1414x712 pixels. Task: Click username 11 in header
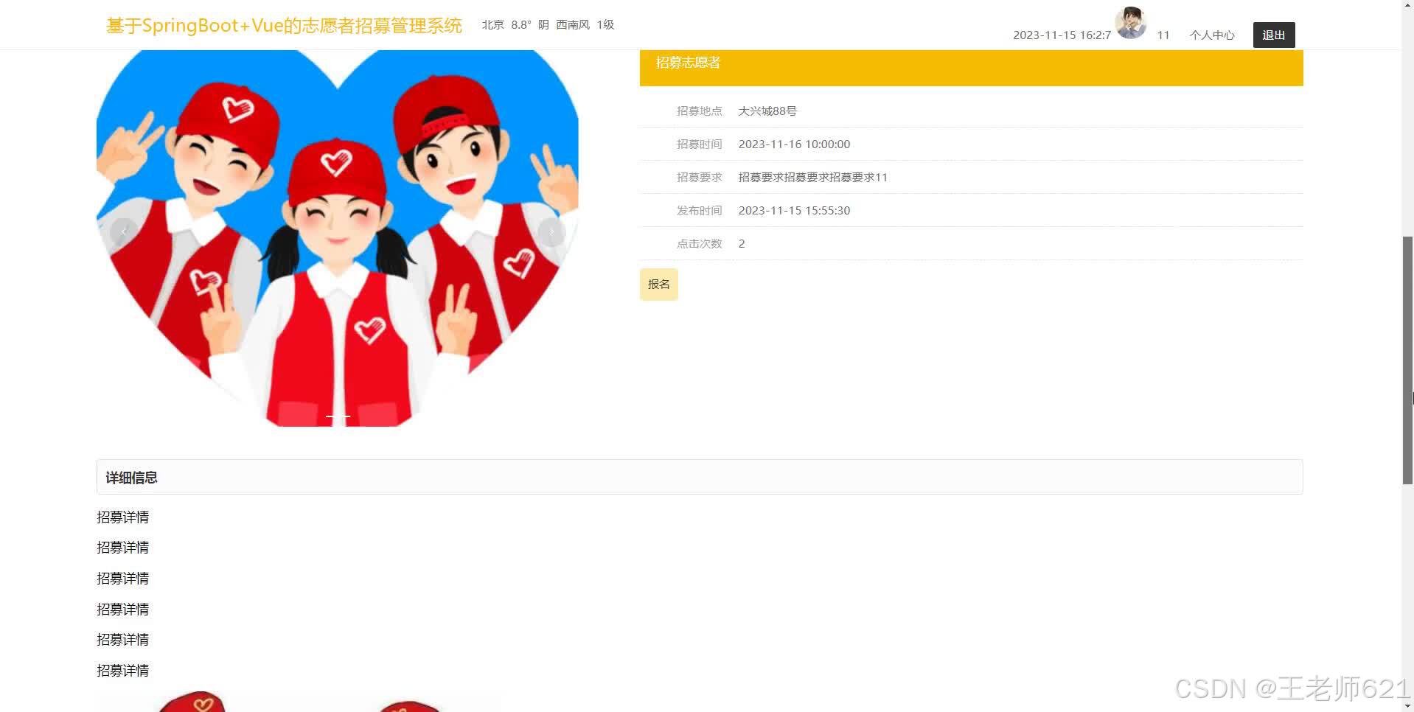pos(1163,35)
